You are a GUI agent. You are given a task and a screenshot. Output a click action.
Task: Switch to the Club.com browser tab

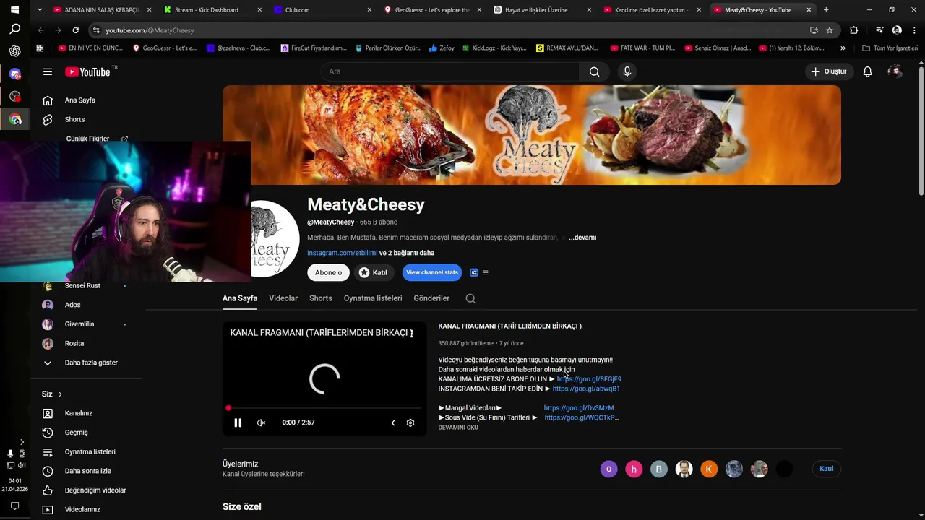(x=322, y=10)
